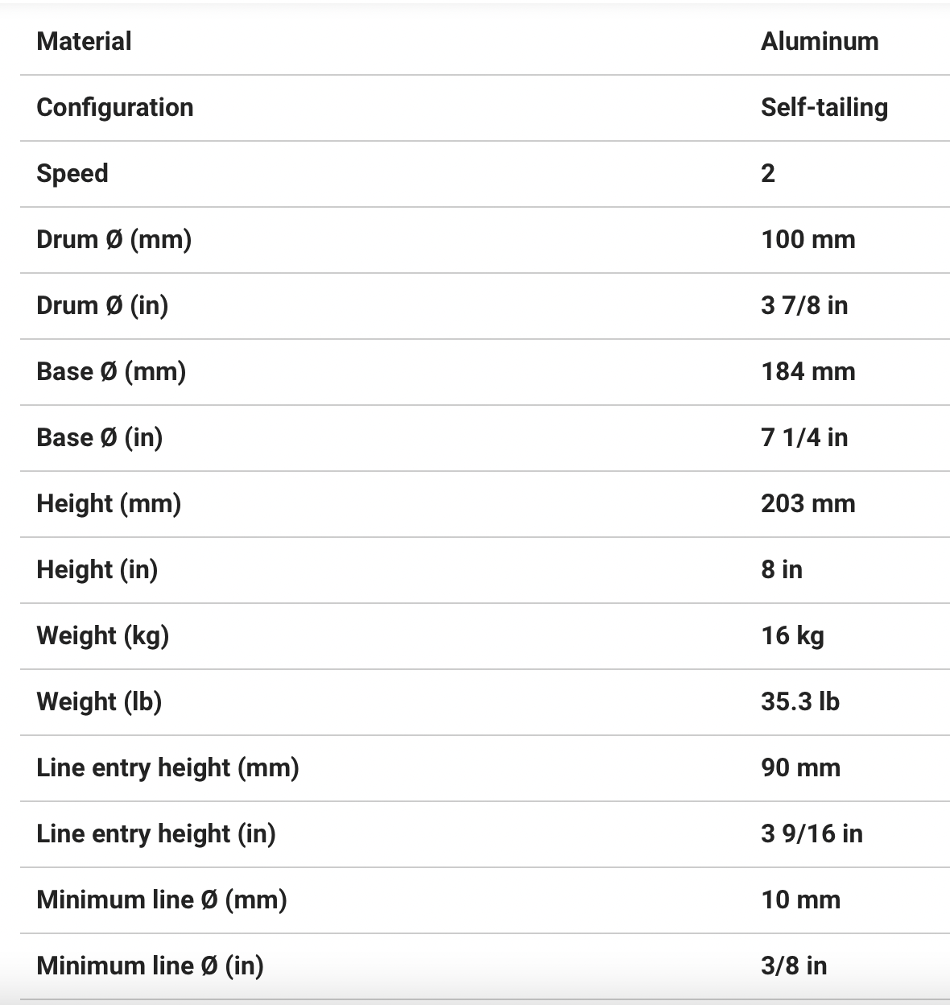Click the Height (in) label
This screenshot has width=950, height=1005.
pyautogui.click(x=97, y=570)
